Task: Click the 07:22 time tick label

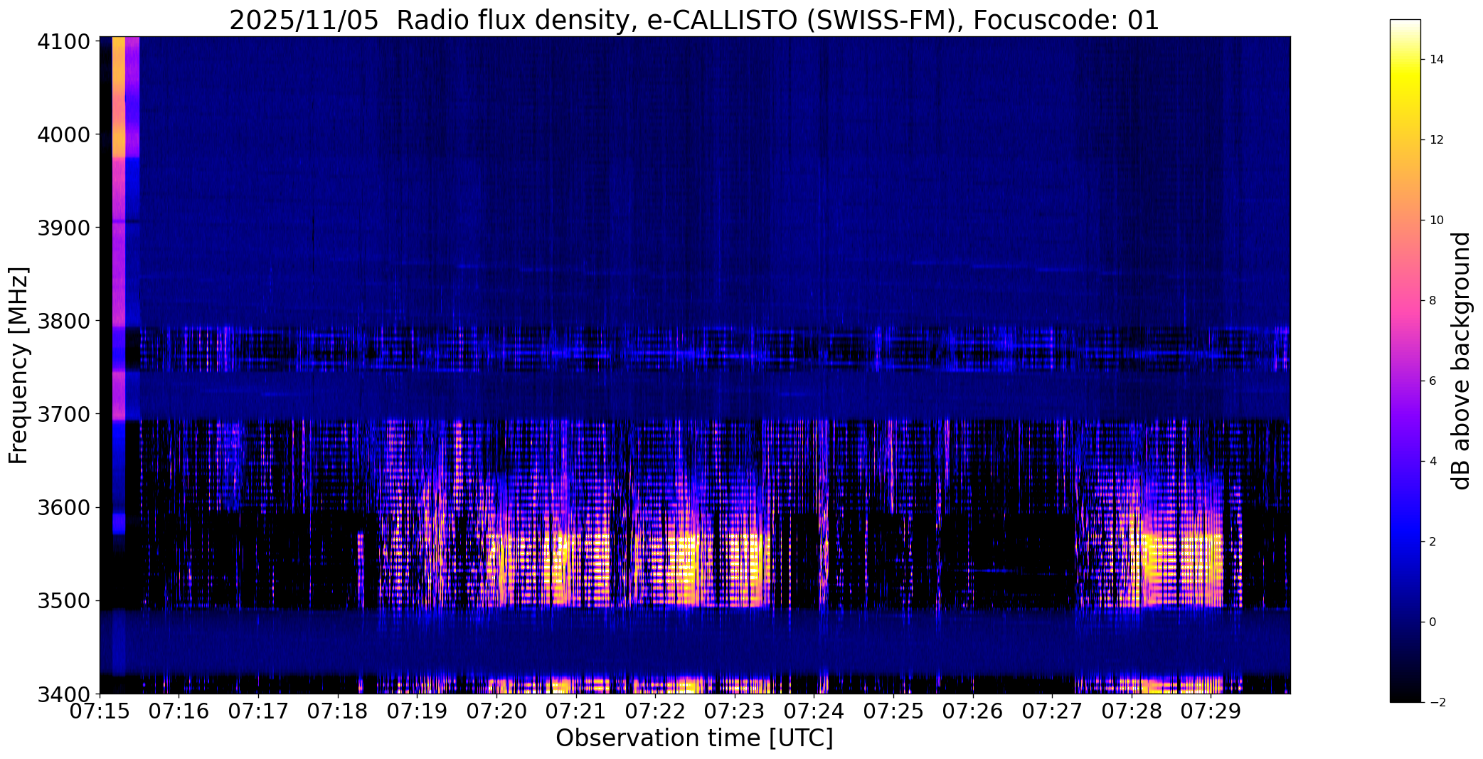Action: click(656, 711)
